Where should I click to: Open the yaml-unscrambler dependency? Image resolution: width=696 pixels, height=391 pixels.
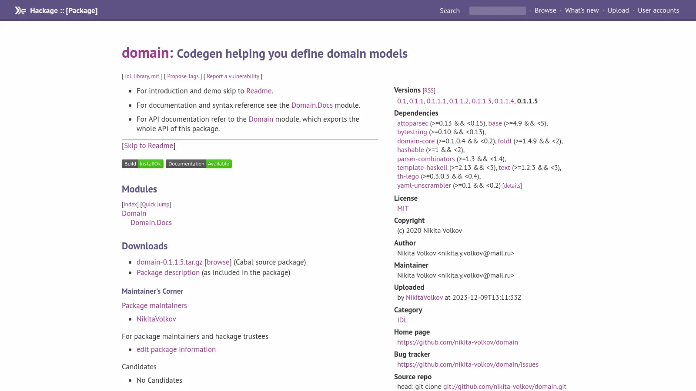pos(424,186)
